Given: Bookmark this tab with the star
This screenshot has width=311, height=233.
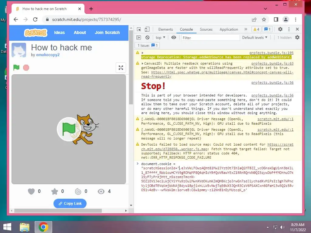Looking at the screenshot, I should click(264, 19).
